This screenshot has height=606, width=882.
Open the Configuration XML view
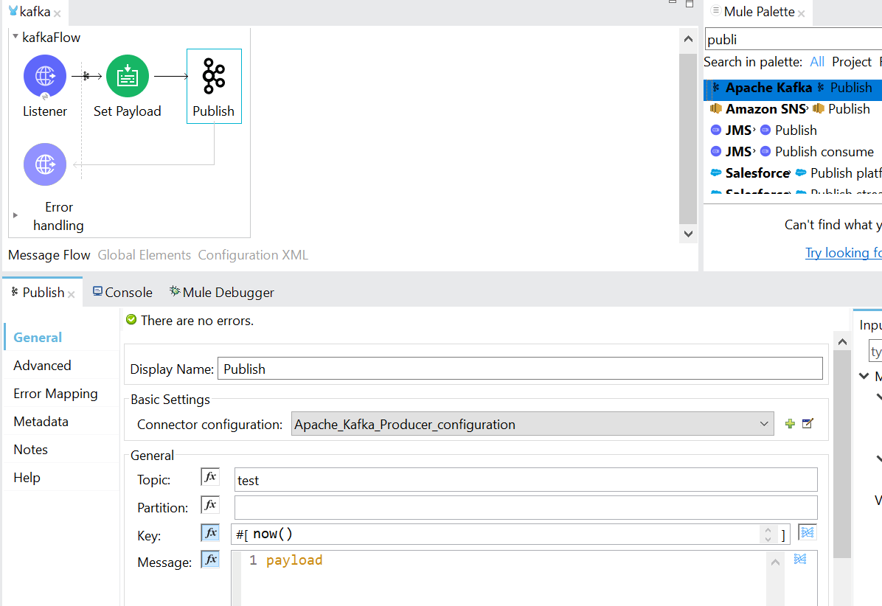tap(252, 255)
